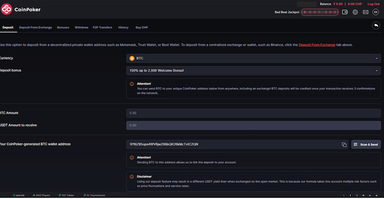Focus the BTC Amount input field
This screenshot has width=384, height=199.
(253, 113)
